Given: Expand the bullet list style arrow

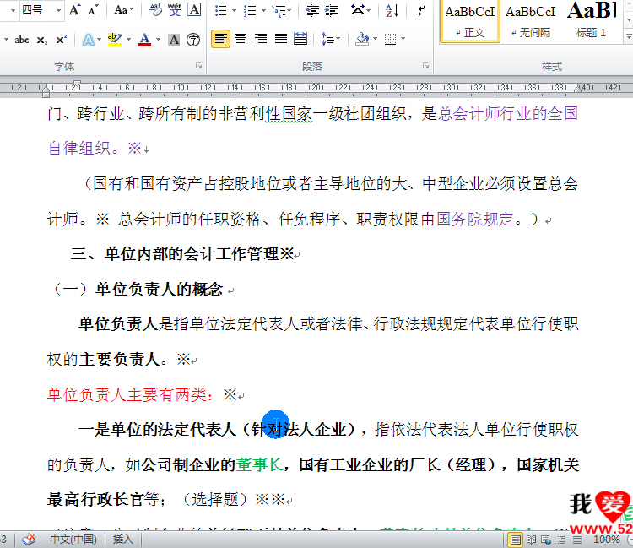Looking at the screenshot, I should pyautogui.click(x=234, y=10).
